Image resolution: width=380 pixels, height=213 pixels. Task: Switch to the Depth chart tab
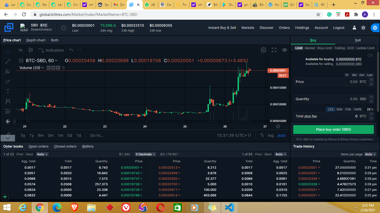(36, 40)
